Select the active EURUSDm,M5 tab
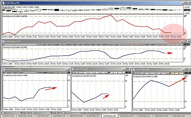 110,116
